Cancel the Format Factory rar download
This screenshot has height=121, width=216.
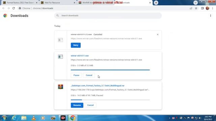(x=90, y=105)
